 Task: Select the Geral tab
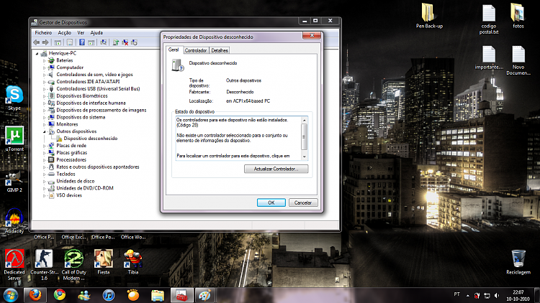(x=174, y=50)
